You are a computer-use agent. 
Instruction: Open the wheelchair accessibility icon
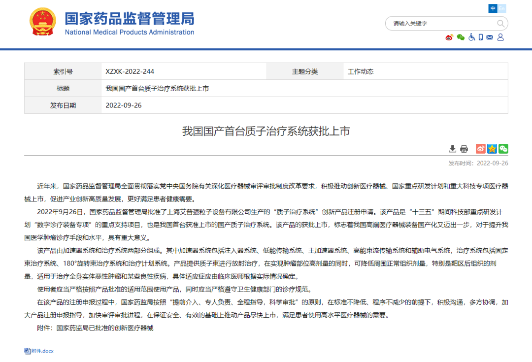click(x=471, y=37)
